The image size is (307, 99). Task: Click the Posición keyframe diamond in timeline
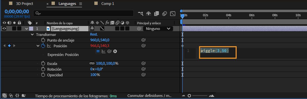[182, 46]
